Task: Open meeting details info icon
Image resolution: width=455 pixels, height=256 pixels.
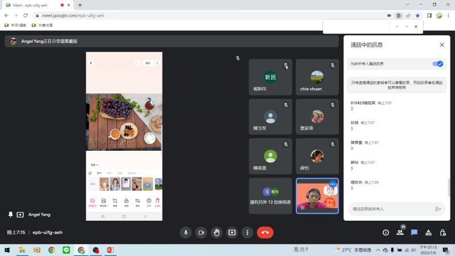Action: (x=386, y=232)
